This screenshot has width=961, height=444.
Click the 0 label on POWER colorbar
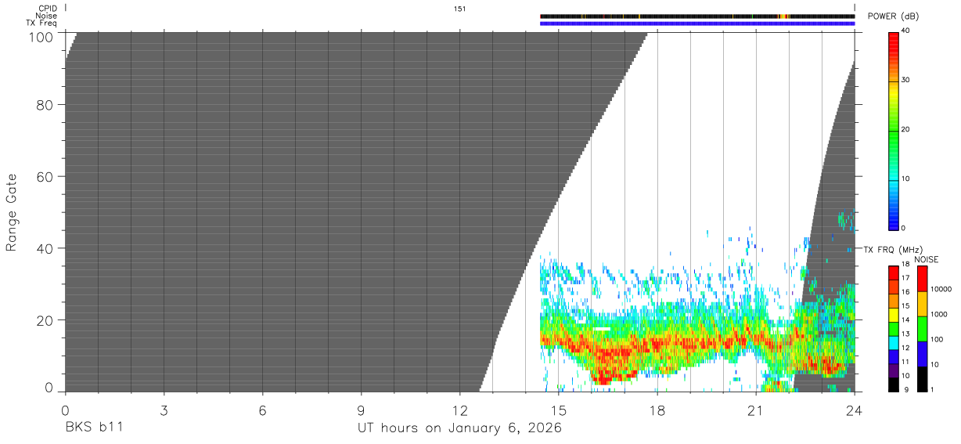click(903, 228)
